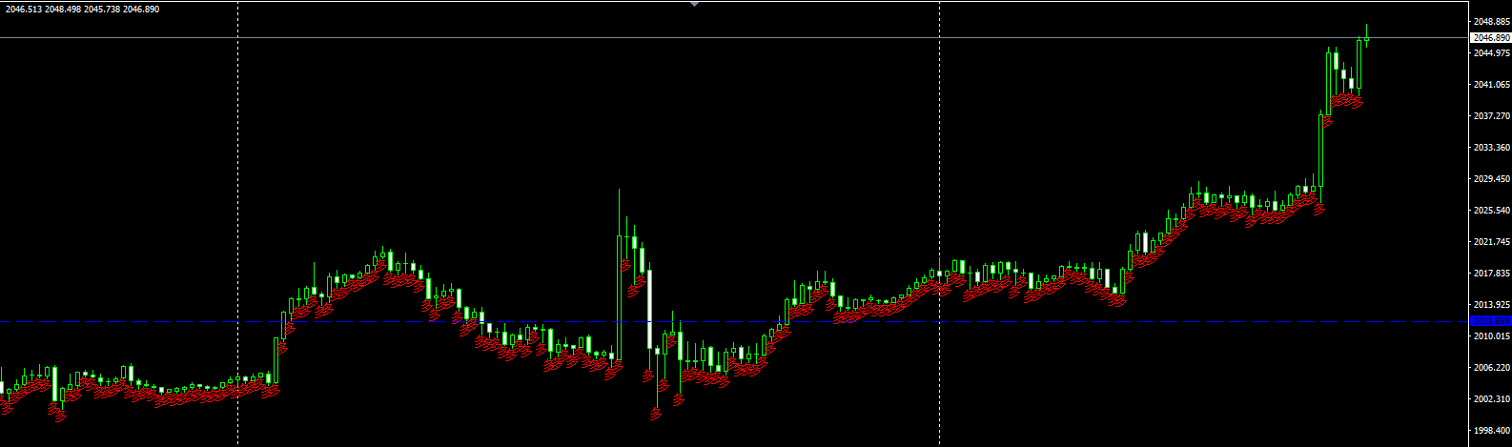Click price axis value 2037.270

pos(1492,116)
